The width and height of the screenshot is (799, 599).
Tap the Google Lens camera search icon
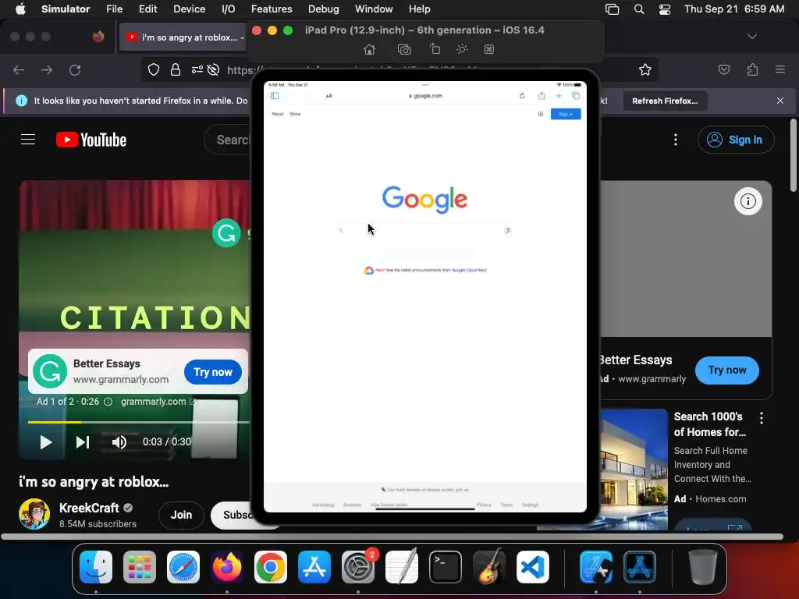(508, 231)
